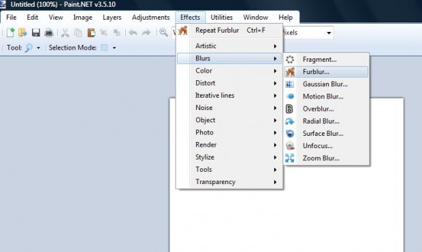Image resolution: width=422 pixels, height=252 pixels.
Task: Open the Tool chooser dropdown arrow
Action: coord(38,48)
